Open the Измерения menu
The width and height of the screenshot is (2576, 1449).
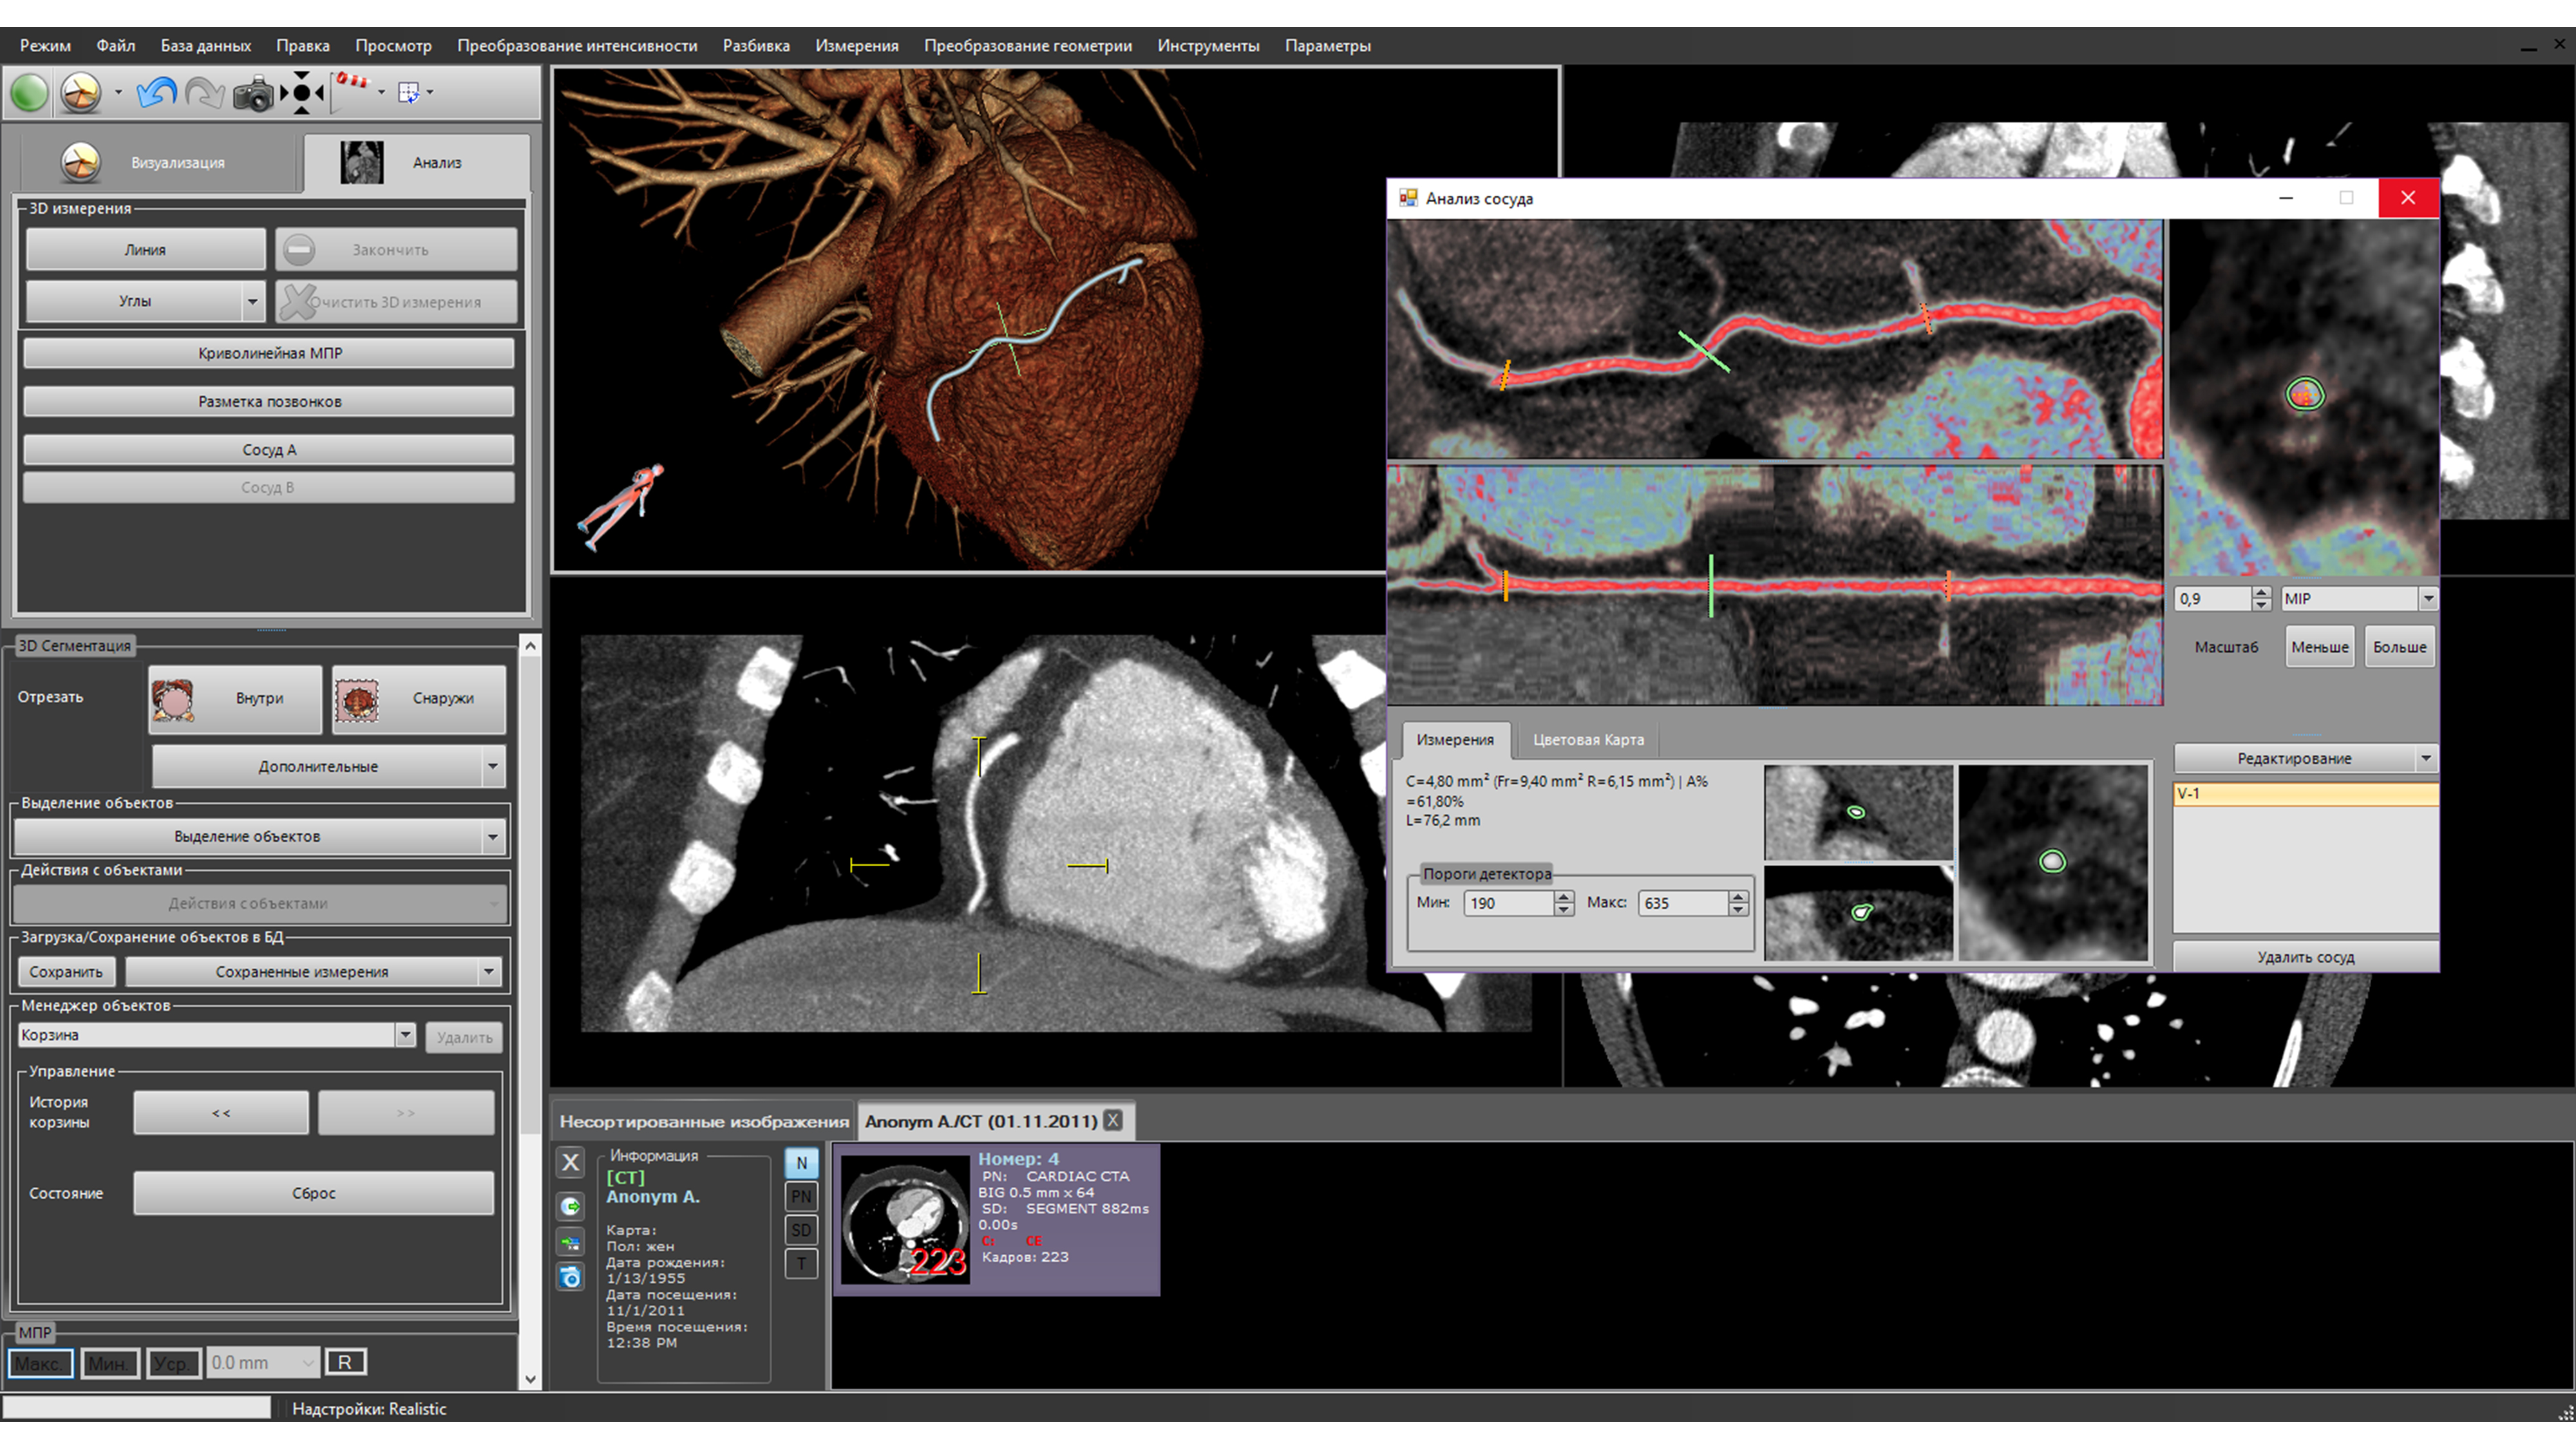point(857,45)
